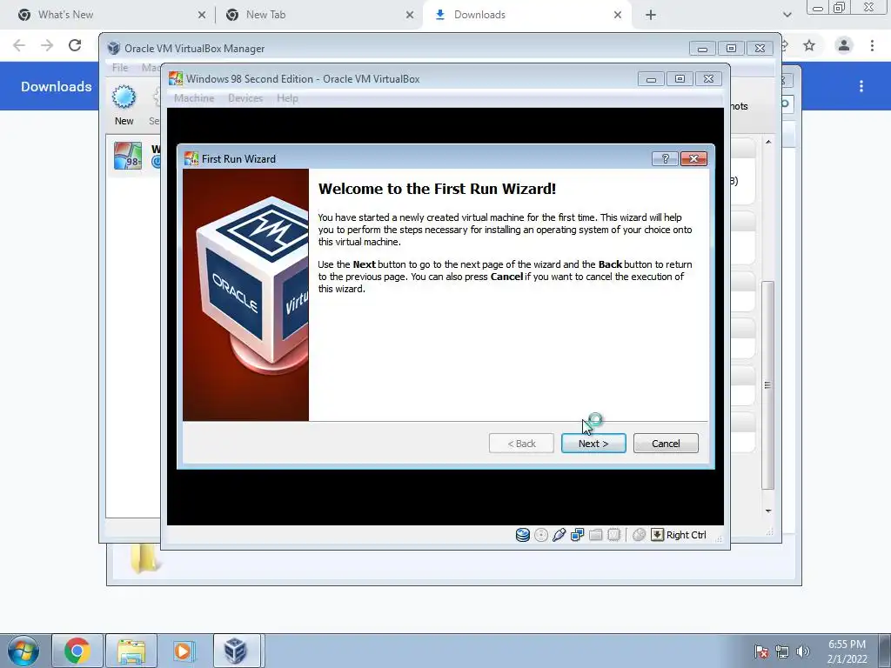
Task: Close the Downloads browser tab
Action: click(x=618, y=15)
